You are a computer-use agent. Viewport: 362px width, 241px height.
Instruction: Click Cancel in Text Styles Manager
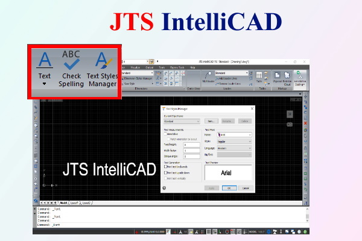[246, 188]
